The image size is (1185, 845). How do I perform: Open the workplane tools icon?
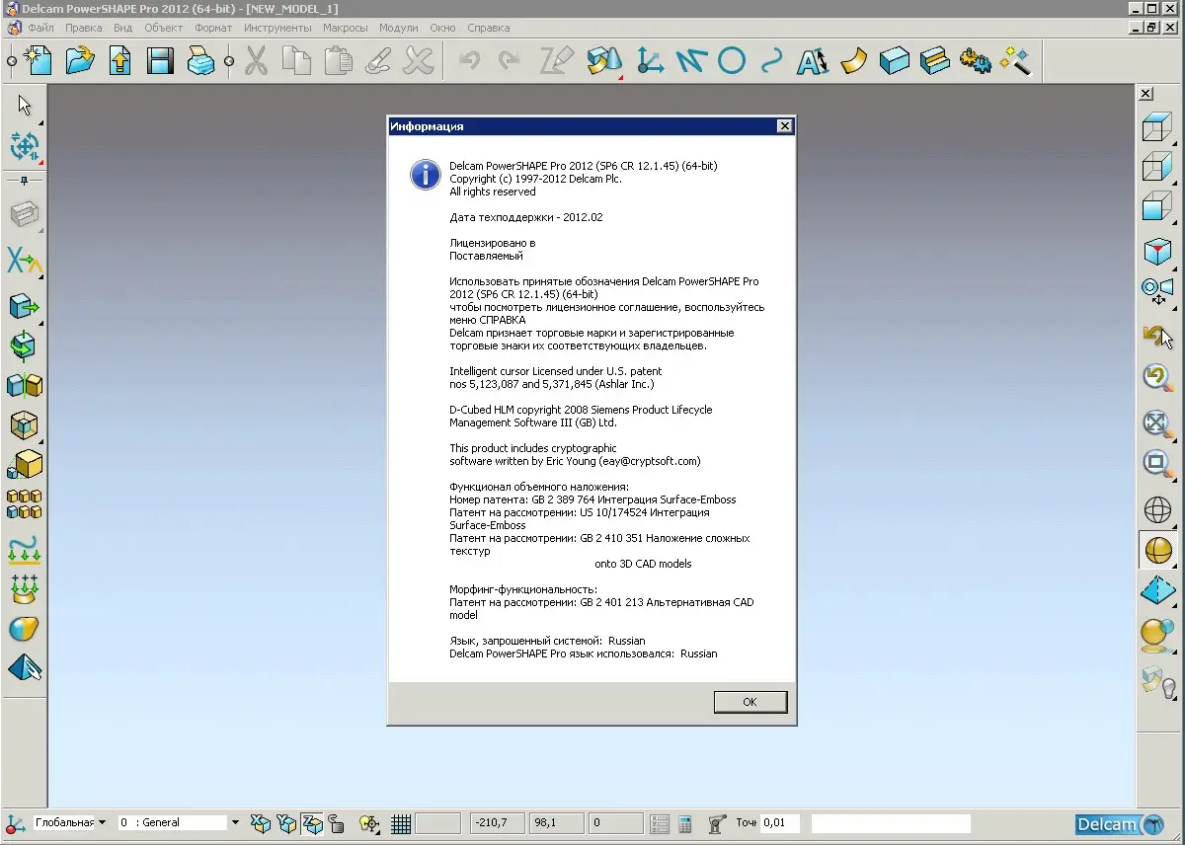pyautogui.click(x=650, y=61)
